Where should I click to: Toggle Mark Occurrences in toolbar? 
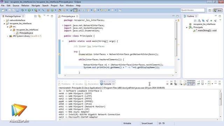(x=75, y=10)
